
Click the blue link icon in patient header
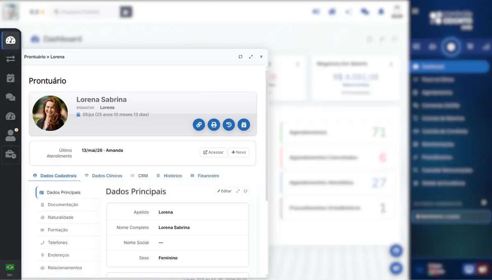199,124
